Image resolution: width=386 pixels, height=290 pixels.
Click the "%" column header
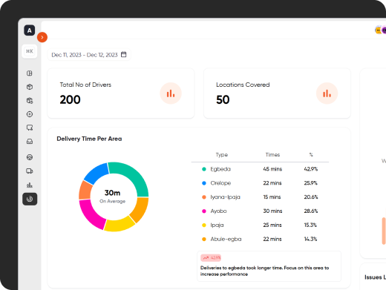tap(311, 155)
